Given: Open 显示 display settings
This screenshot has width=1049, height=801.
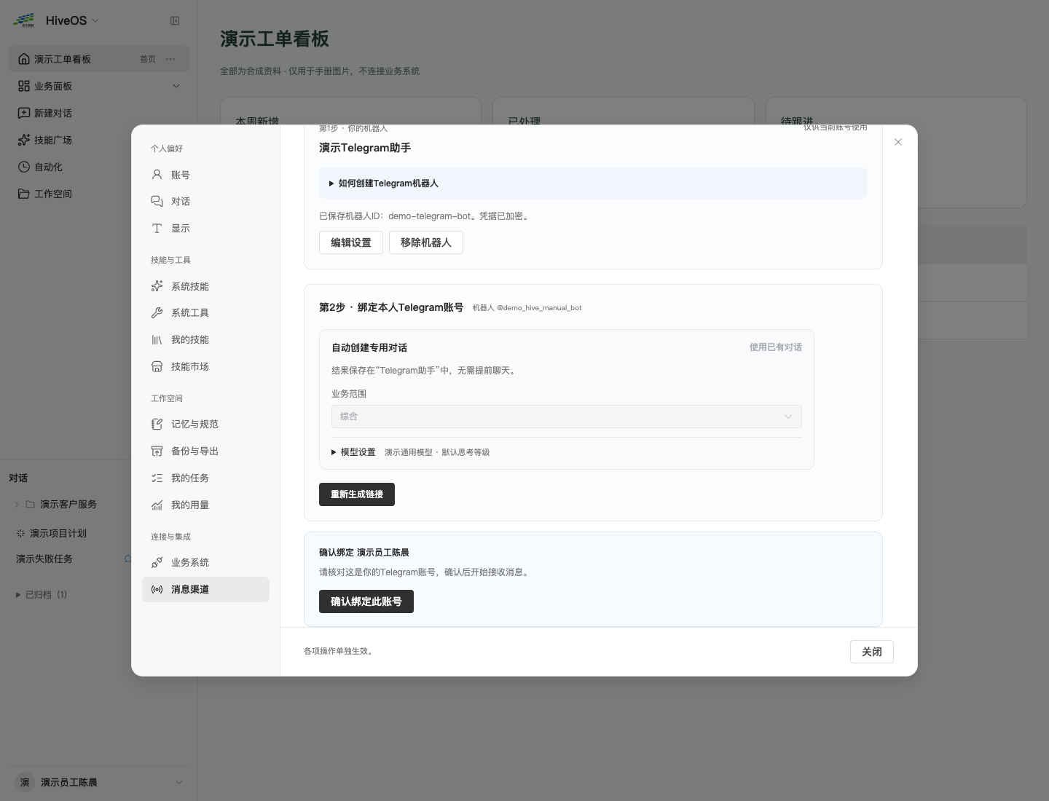Looking at the screenshot, I should pyautogui.click(x=205, y=229).
